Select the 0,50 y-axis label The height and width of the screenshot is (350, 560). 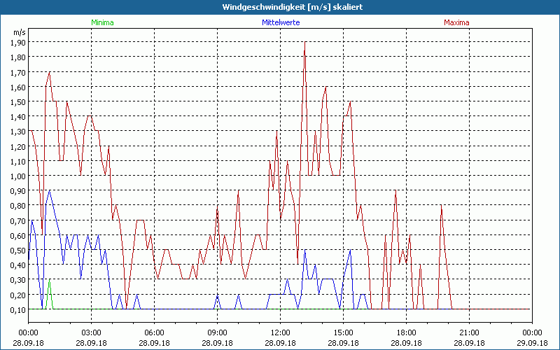tap(18, 250)
